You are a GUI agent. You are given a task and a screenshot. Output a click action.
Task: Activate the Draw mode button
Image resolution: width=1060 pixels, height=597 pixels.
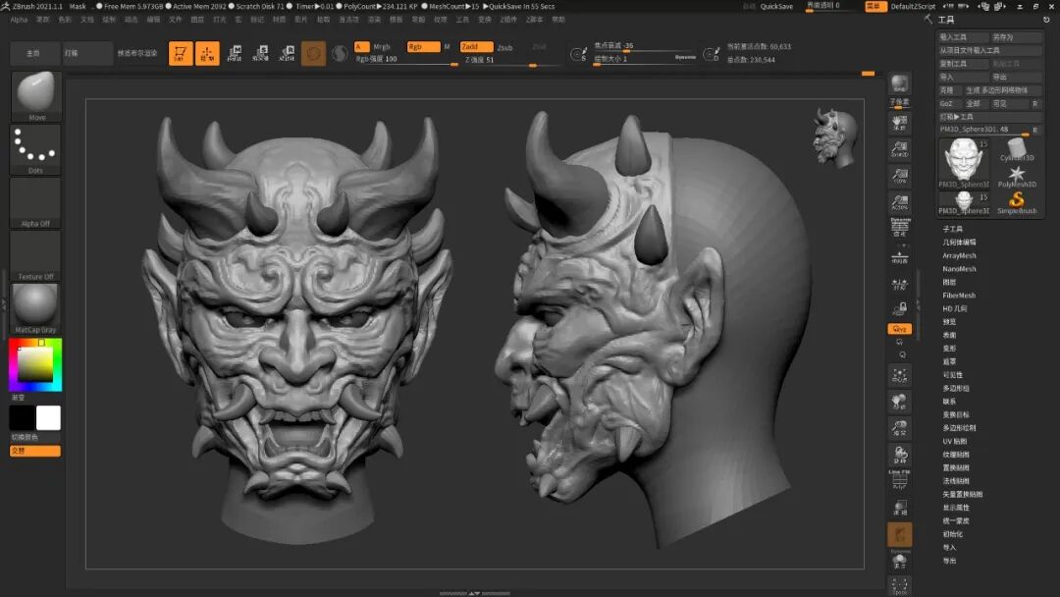[x=207, y=53]
